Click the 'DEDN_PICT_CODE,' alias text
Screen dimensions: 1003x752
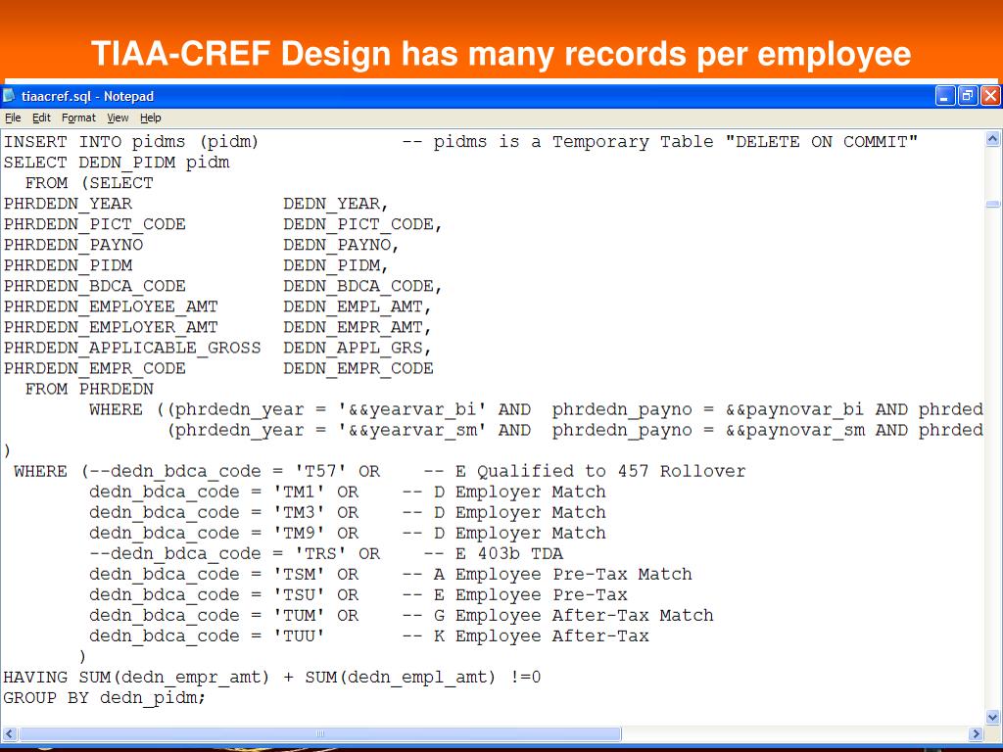coord(362,224)
